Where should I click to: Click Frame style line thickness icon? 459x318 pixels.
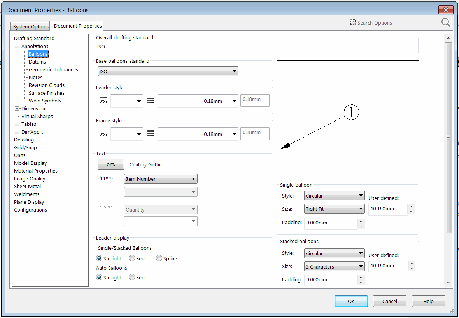pyautogui.click(x=151, y=134)
